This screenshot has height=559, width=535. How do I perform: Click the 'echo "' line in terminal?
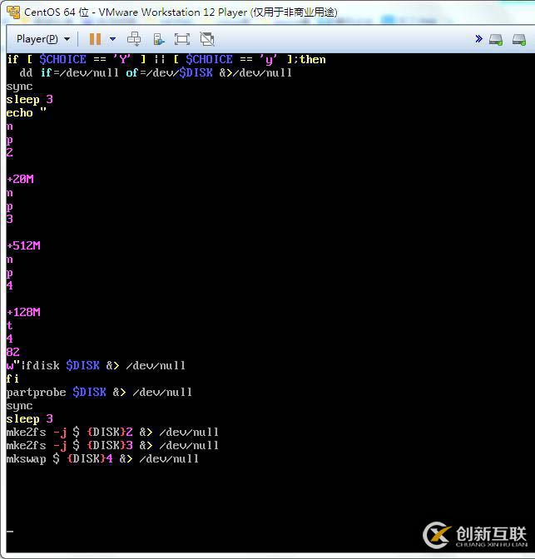click(27, 112)
